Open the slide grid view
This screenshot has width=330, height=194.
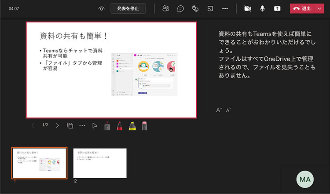(70, 125)
